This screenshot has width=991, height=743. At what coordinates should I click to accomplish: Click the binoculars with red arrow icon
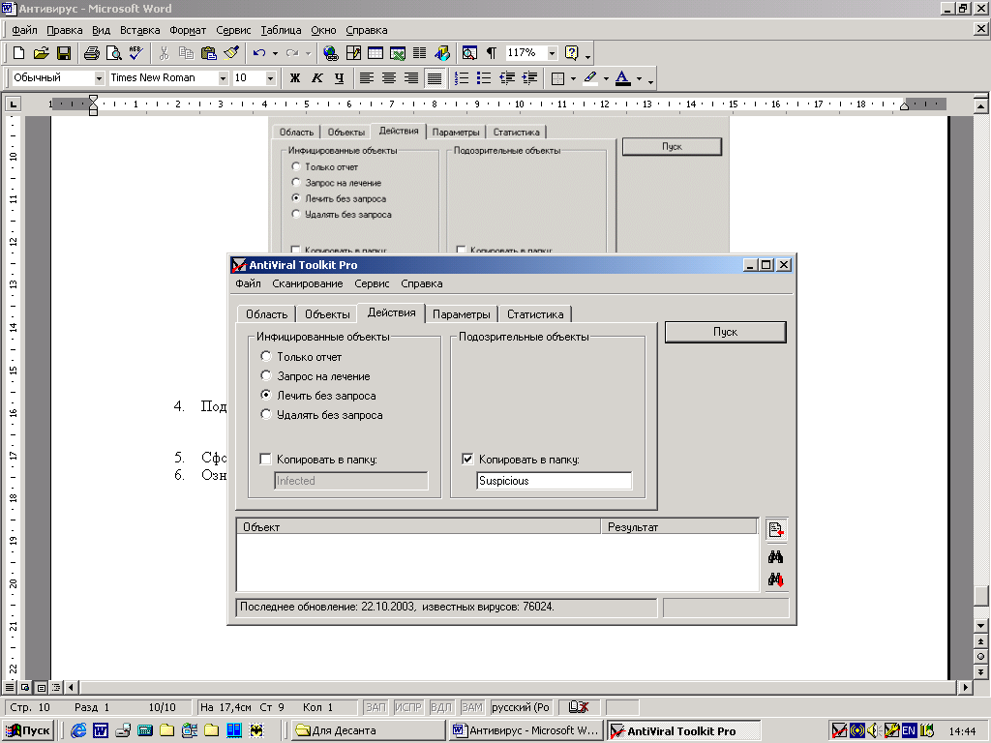click(776, 580)
